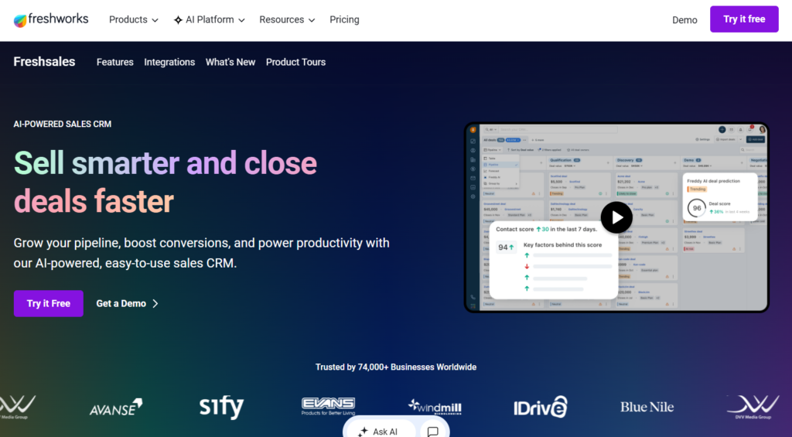
Task: Click the Ask AI button
Action: [x=381, y=431]
